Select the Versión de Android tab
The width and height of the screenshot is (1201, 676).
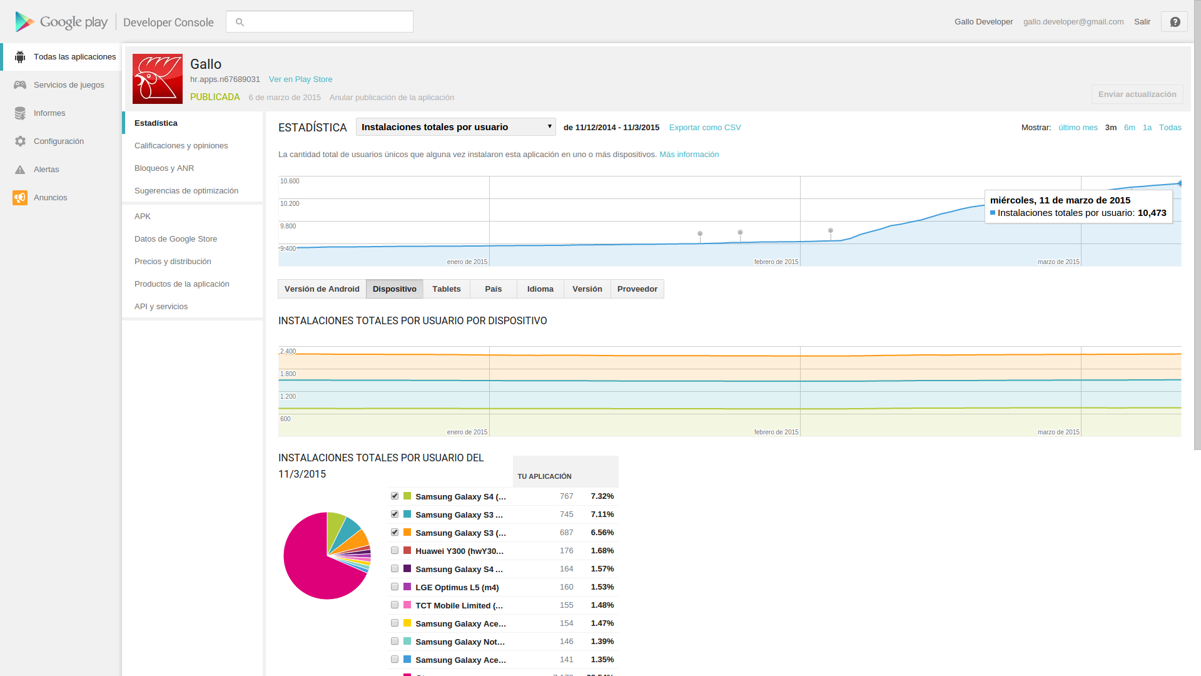[322, 289]
